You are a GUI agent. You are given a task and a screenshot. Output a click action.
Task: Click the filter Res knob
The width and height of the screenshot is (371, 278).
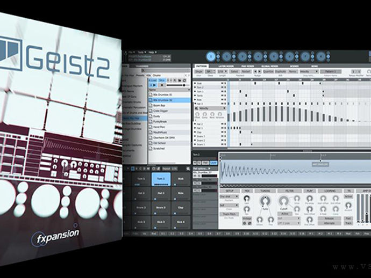click(297, 209)
